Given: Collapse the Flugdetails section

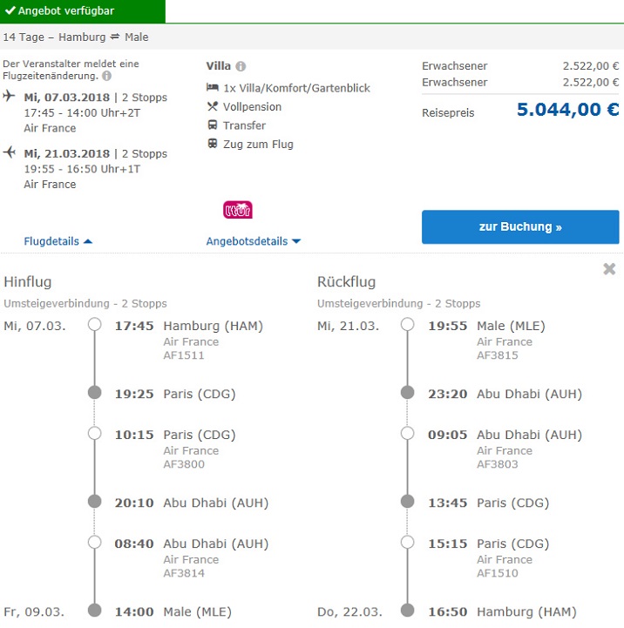Looking at the screenshot, I should tap(58, 241).
